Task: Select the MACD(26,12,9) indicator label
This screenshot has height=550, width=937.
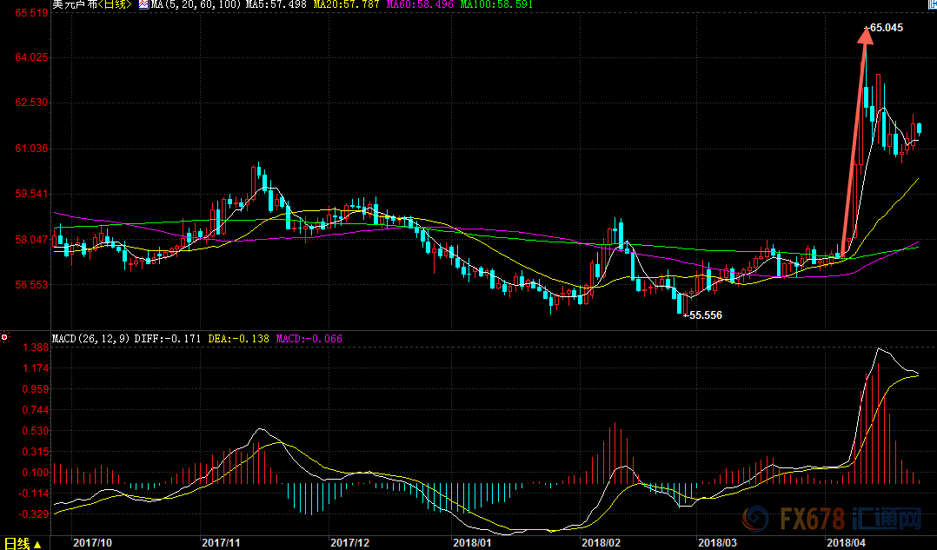Action: pos(91,339)
